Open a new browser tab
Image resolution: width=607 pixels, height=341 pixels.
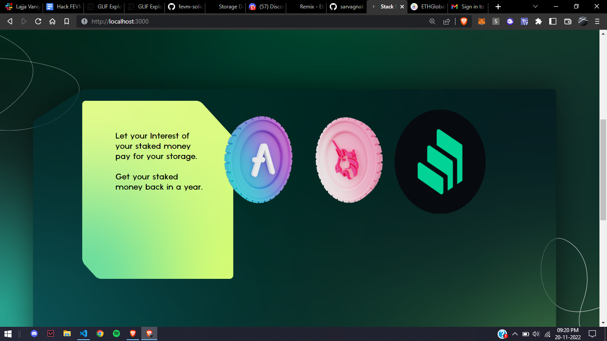(x=498, y=7)
